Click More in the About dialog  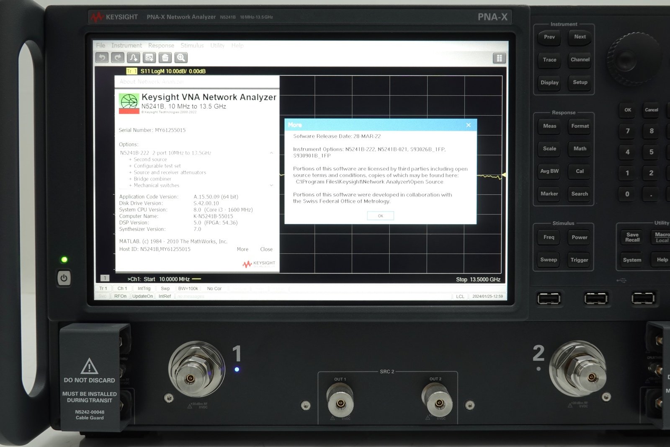[x=242, y=249]
